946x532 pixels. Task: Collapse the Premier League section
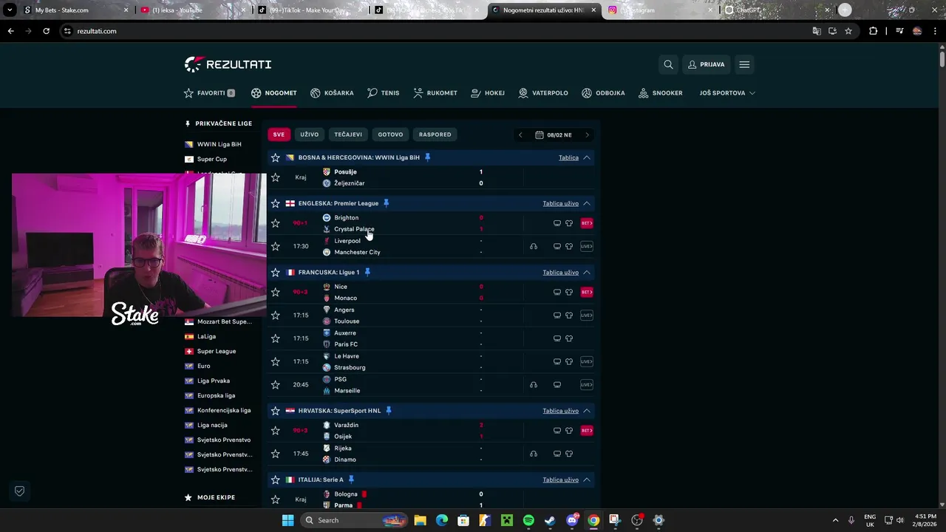(x=587, y=203)
